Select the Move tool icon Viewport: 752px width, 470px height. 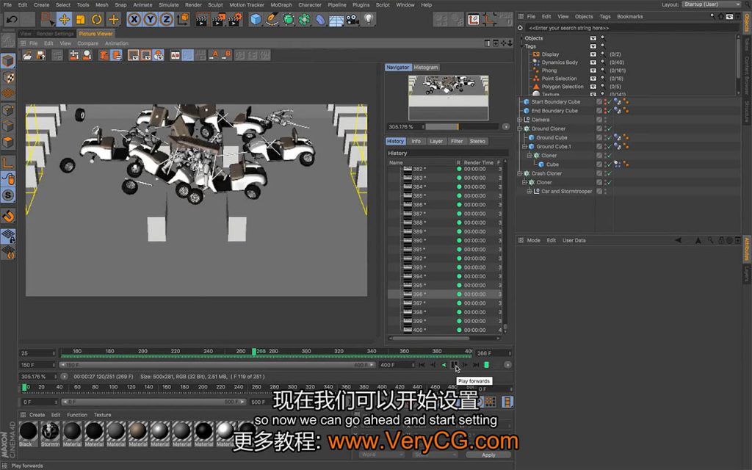[64, 20]
